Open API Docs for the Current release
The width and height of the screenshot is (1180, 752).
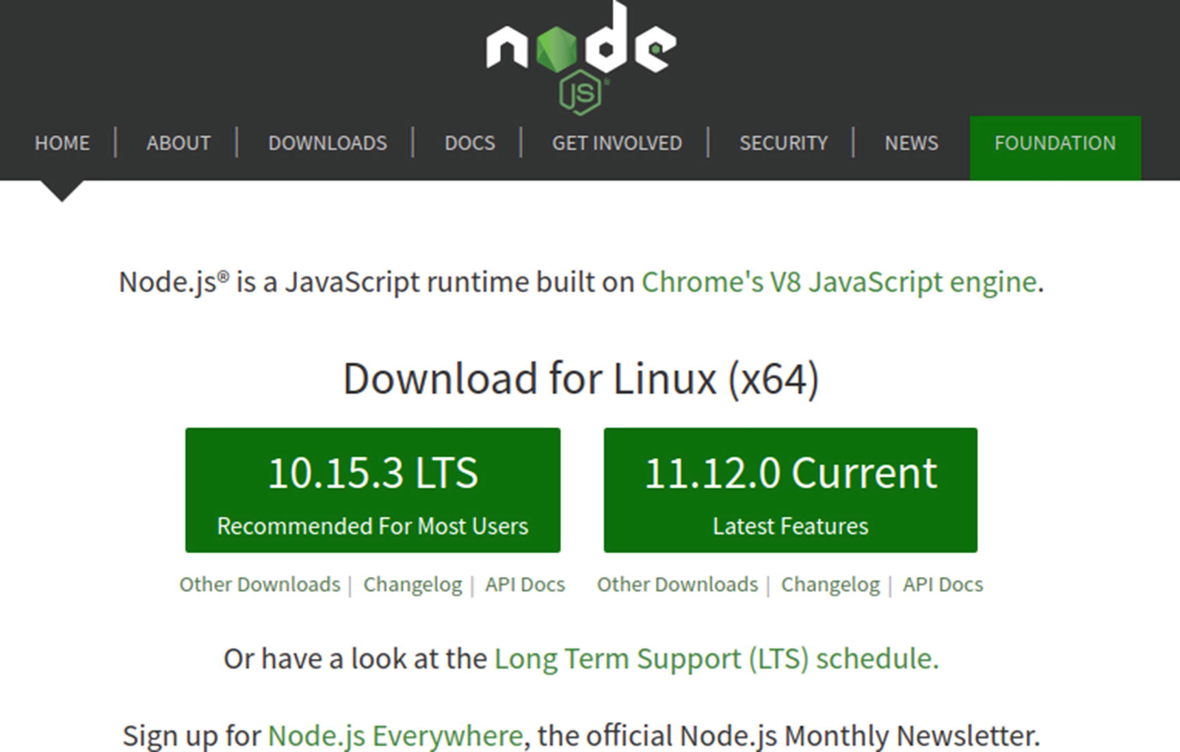pos(943,585)
